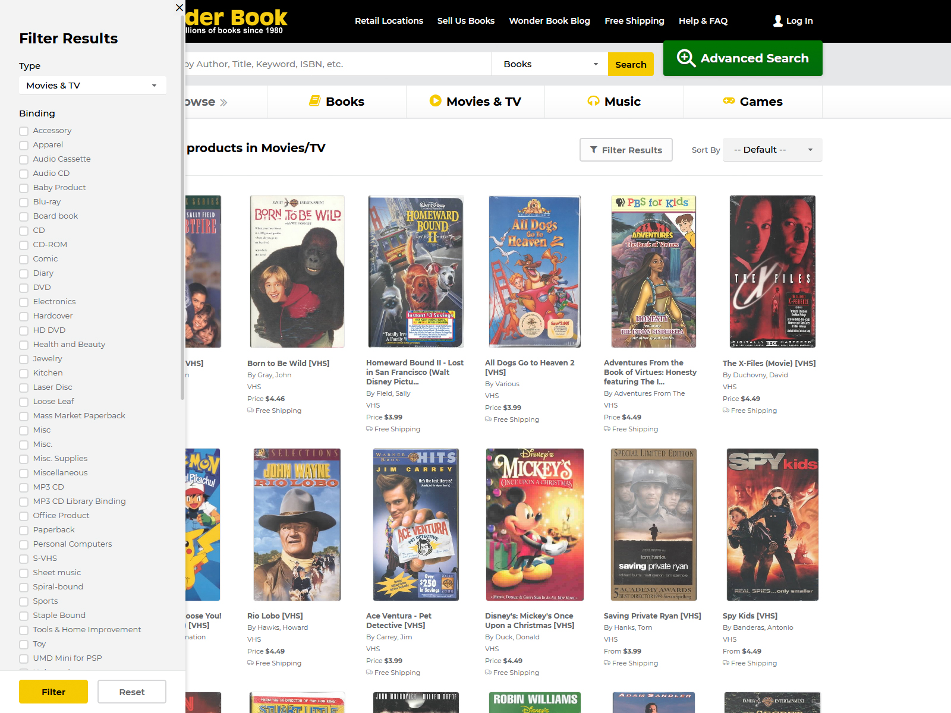951x713 pixels.
Task: Click the funnel icon on Filter Results button
Action: pos(594,150)
